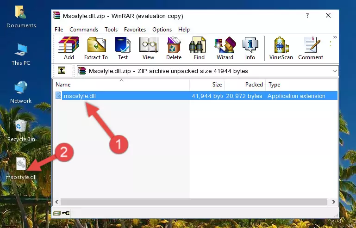
Task: Click the drive icon in status bar
Action: click(x=57, y=213)
